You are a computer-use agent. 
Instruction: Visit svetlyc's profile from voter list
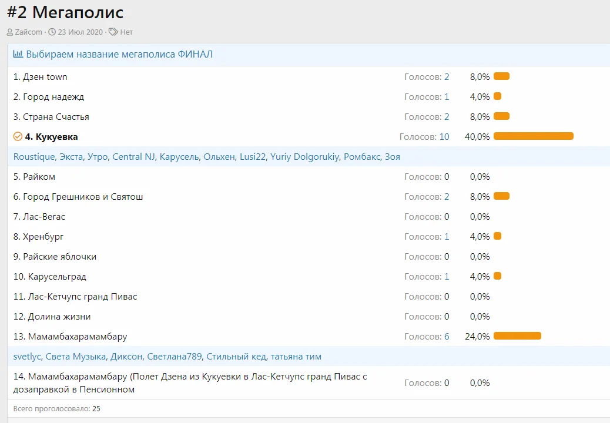click(26, 356)
